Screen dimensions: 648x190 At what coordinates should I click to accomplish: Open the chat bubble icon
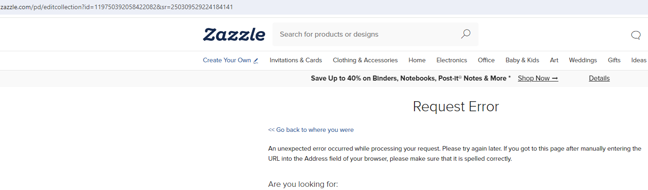(x=636, y=35)
